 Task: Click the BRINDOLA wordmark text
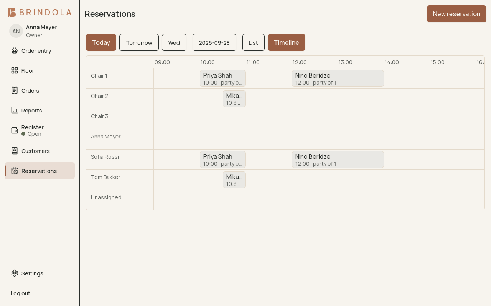click(x=45, y=12)
